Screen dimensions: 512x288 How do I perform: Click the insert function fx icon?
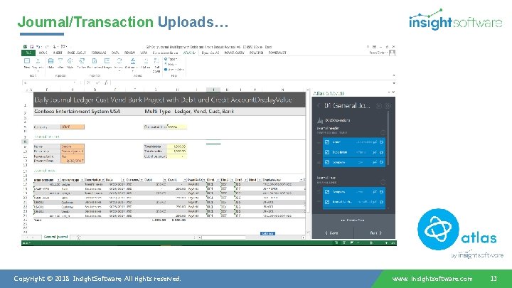(x=106, y=83)
